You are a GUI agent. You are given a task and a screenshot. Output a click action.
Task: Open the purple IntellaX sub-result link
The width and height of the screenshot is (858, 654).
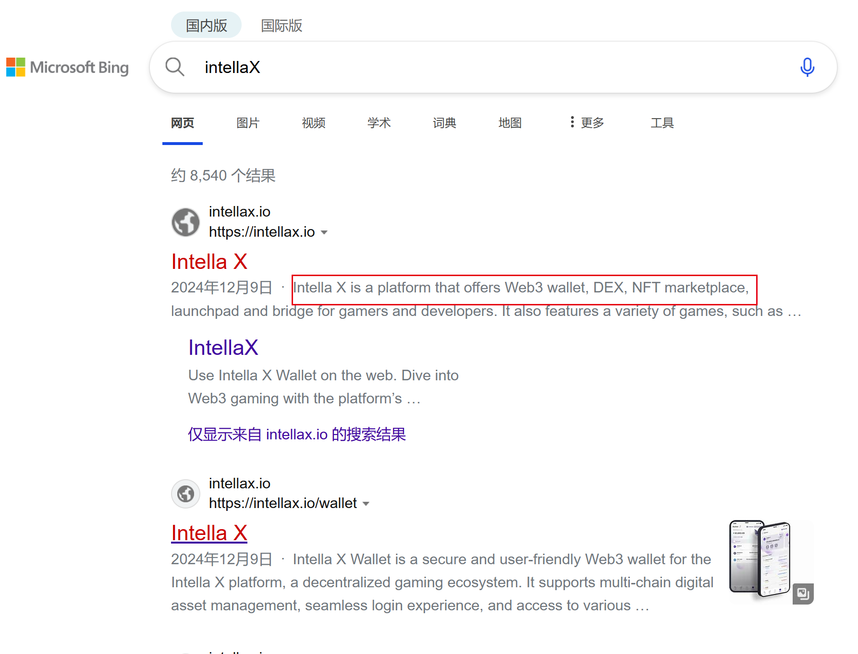(x=223, y=348)
